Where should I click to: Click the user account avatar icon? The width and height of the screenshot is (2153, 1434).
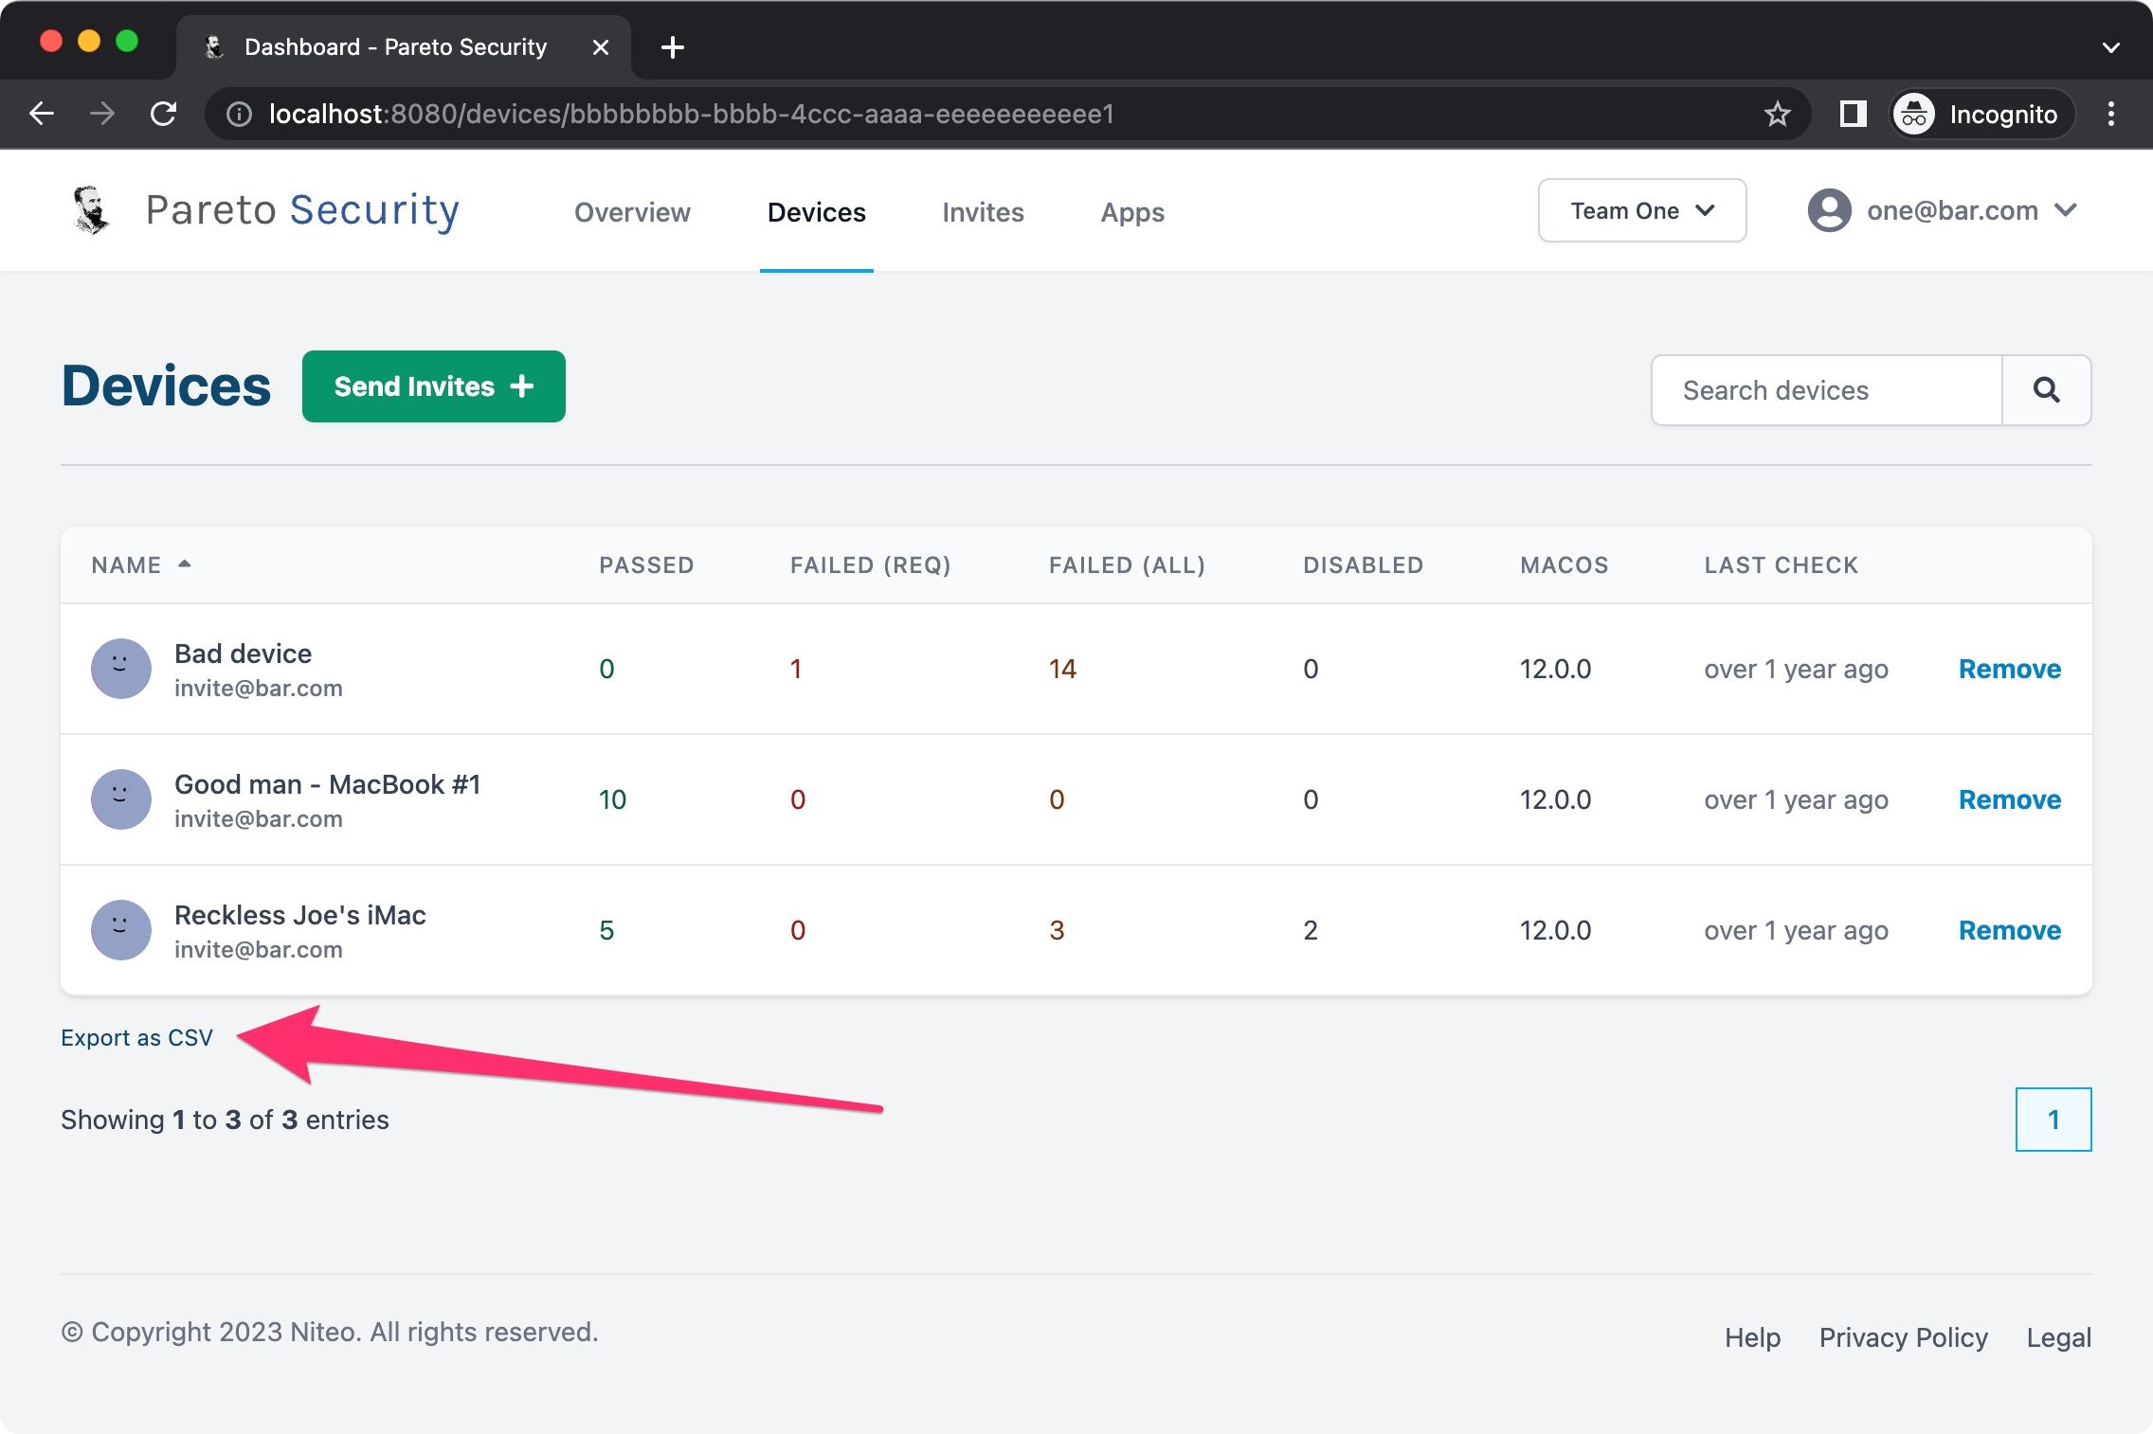pos(1829,209)
